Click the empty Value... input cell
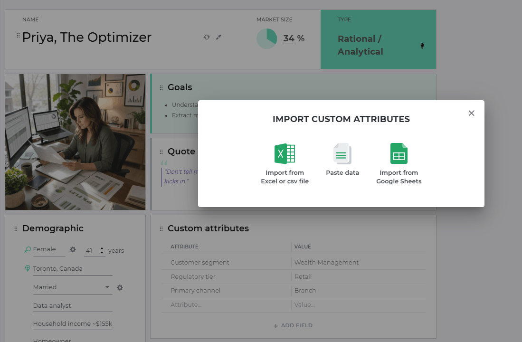Viewport: 522px width, 342px height. coord(359,305)
